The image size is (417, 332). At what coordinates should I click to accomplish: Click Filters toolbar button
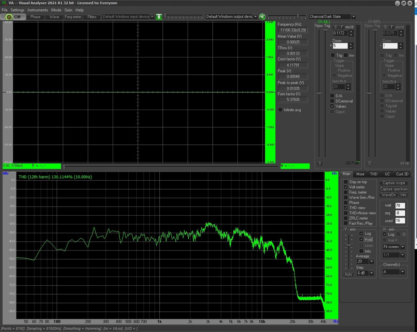pos(92,17)
